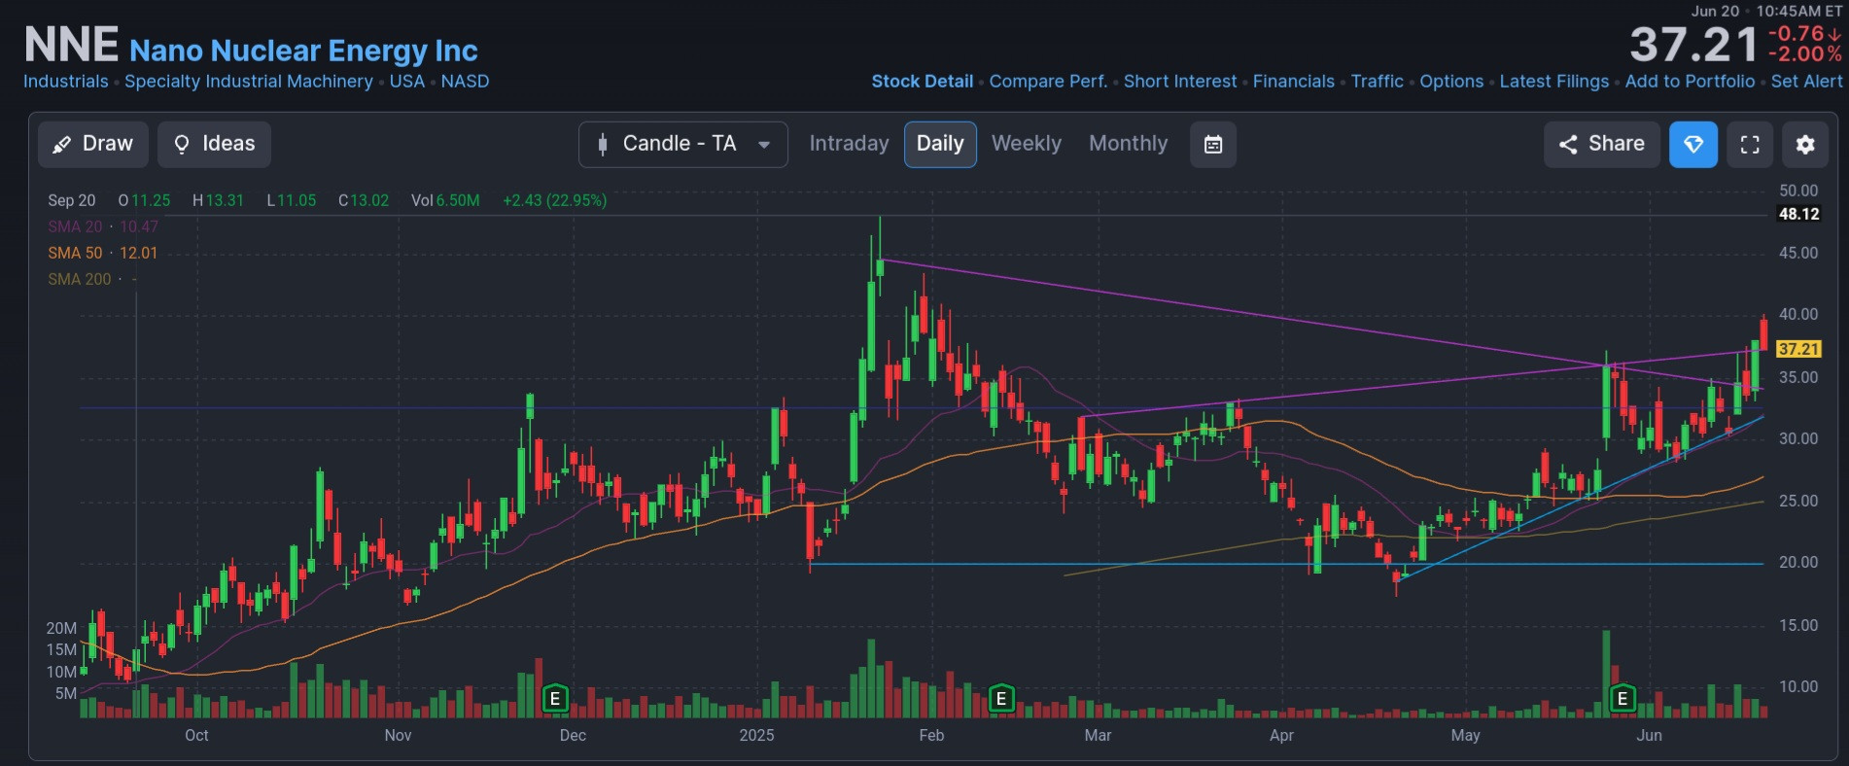Viewport: 1849px width, 766px height.
Task: Open the Industrials sector link
Action: 66,82
